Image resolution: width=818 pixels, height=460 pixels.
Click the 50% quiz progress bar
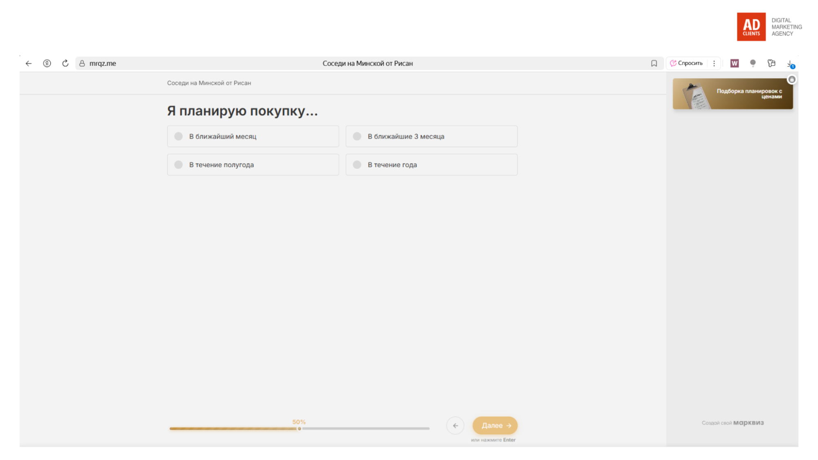coord(300,429)
